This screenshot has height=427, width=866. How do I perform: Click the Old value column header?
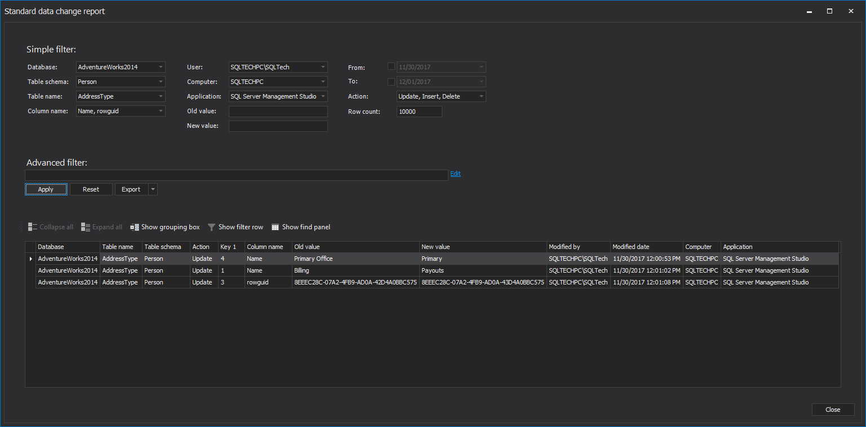coord(355,247)
